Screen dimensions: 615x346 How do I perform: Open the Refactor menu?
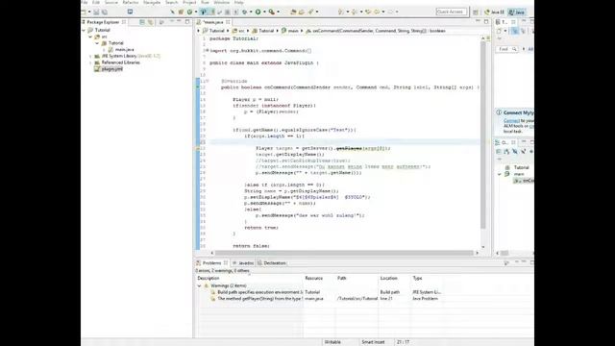click(131, 2)
